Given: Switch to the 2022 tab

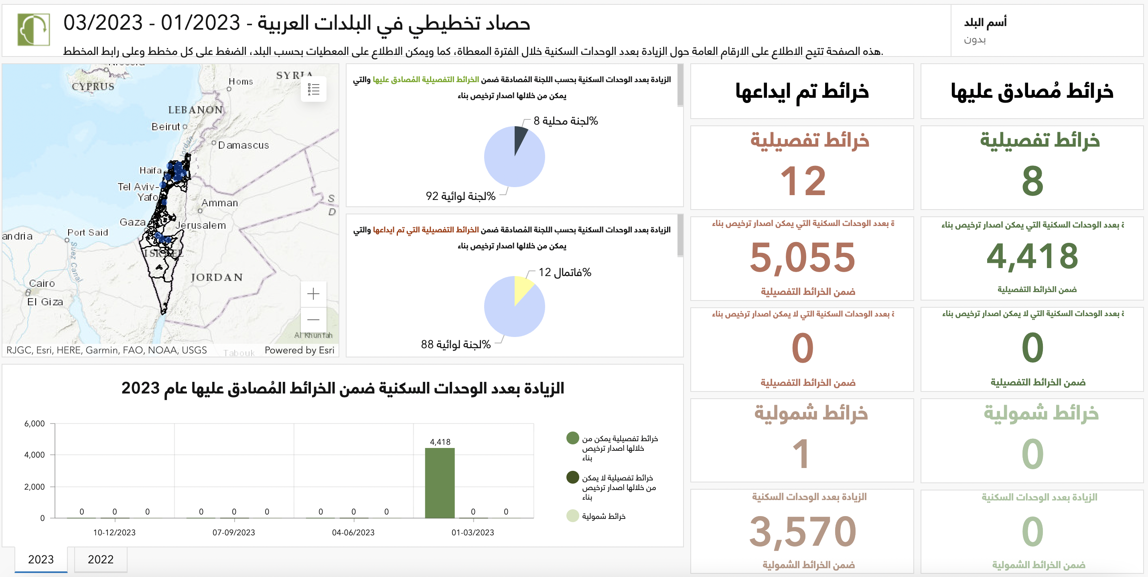Looking at the screenshot, I should point(101,559).
